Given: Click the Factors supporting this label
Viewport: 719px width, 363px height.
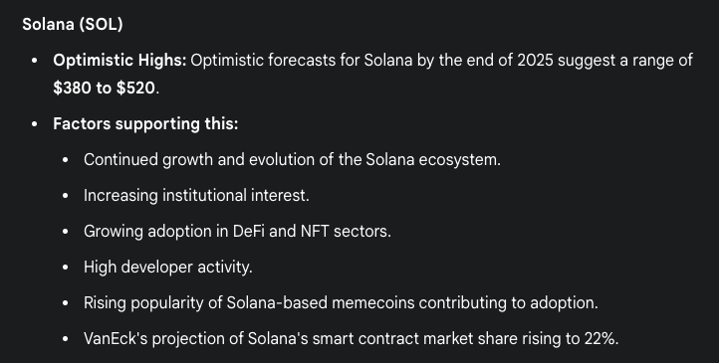Looking at the screenshot, I should [x=145, y=123].
